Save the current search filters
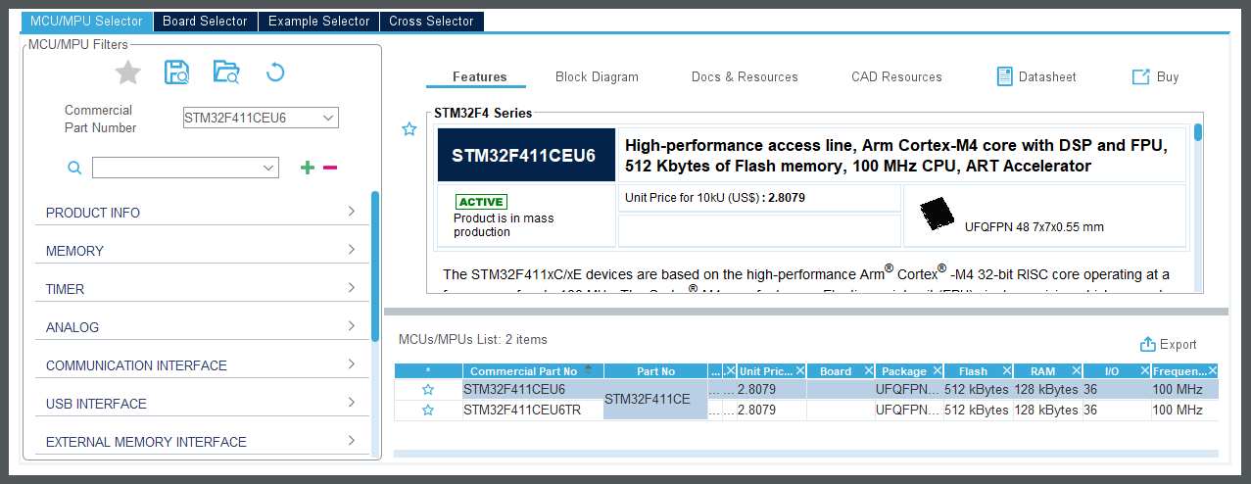The height and width of the screenshot is (484, 1251). coord(177,72)
